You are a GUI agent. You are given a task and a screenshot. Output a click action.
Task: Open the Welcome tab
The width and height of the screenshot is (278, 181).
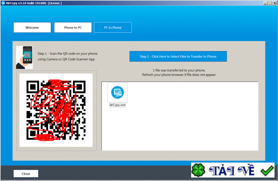point(32,27)
